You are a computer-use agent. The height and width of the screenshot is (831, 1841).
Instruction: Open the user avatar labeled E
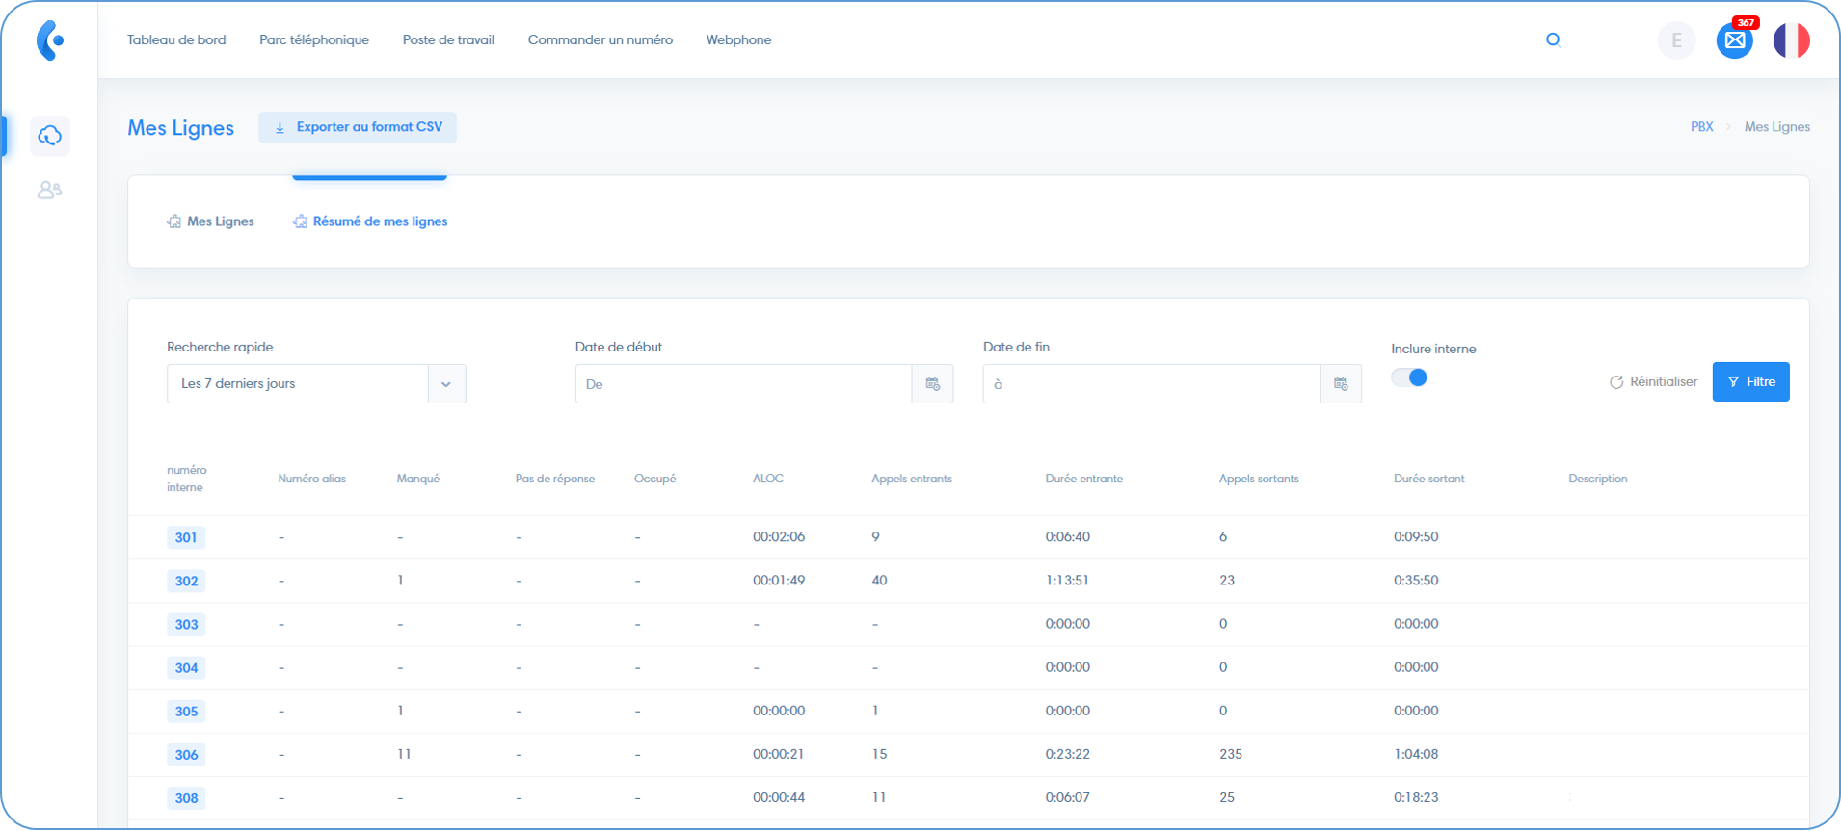(1676, 40)
